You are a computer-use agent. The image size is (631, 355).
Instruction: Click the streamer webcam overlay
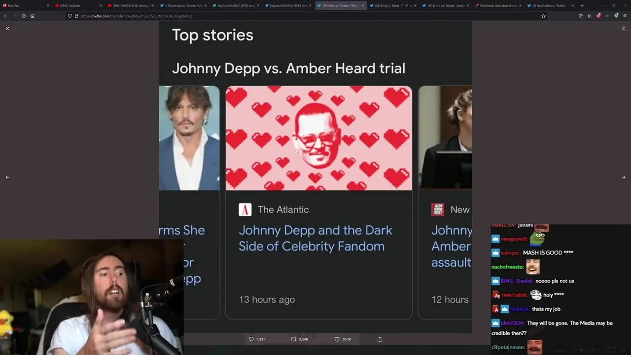(x=92, y=297)
